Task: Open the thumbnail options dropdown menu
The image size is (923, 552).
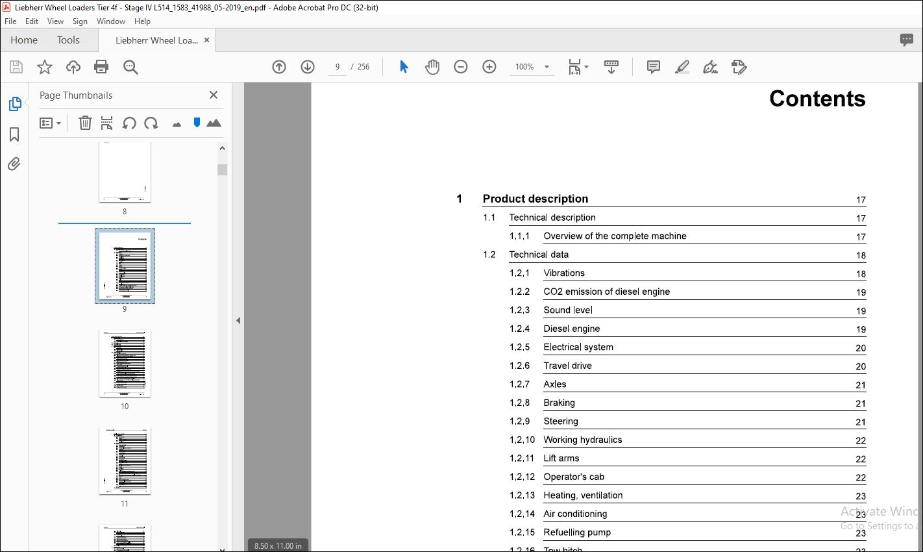Action: coord(50,123)
